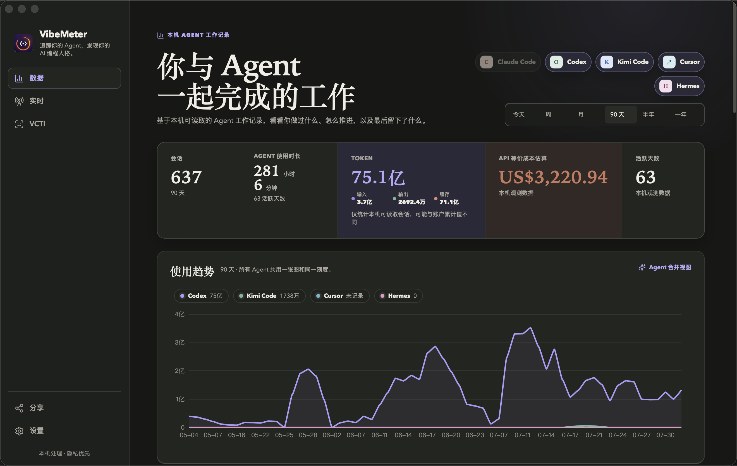Toggle the Hermes agent filter chip
Screen dimensions: 737x466
(679, 86)
